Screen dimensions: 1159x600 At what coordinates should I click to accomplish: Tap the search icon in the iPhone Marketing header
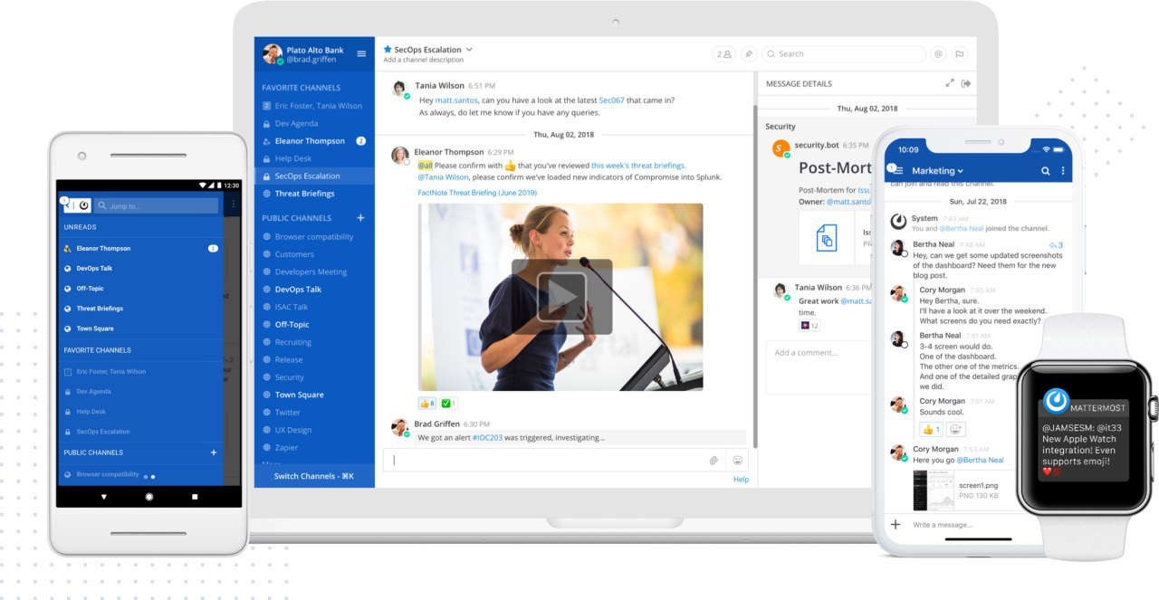point(1045,171)
